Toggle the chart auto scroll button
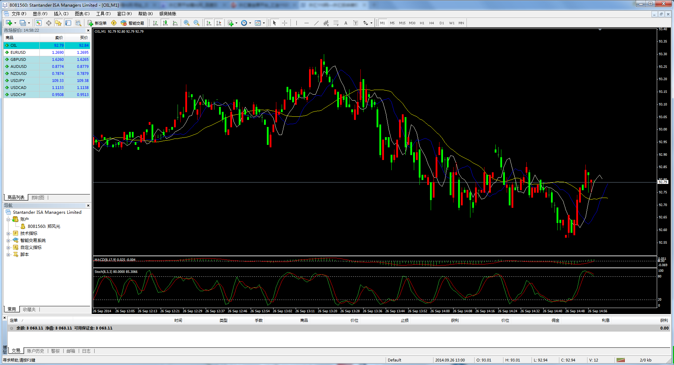The image size is (674, 365). [208, 23]
